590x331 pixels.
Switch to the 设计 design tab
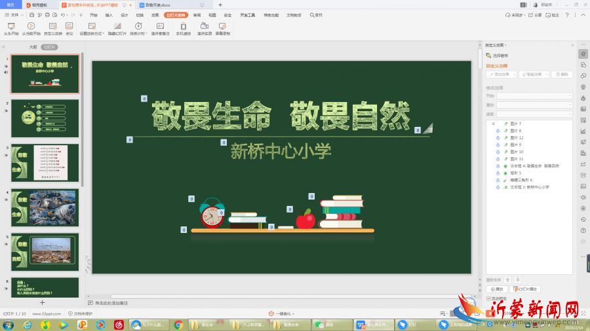click(x=125, y=14)
